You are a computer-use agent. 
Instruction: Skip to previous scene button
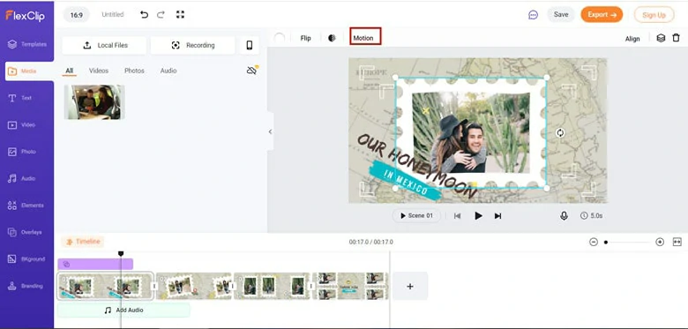point(457,216)
